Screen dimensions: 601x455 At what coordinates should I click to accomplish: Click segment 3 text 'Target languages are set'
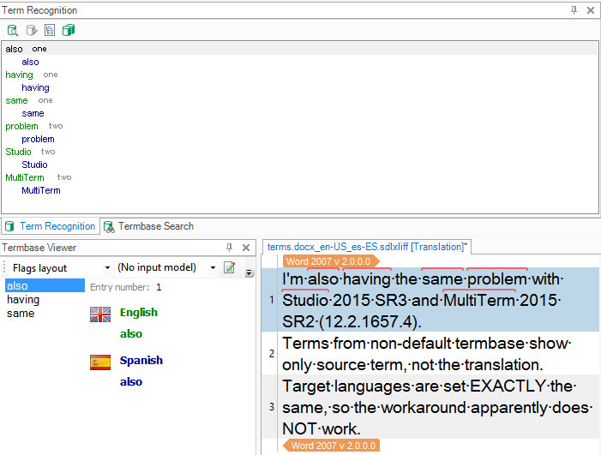437,407
